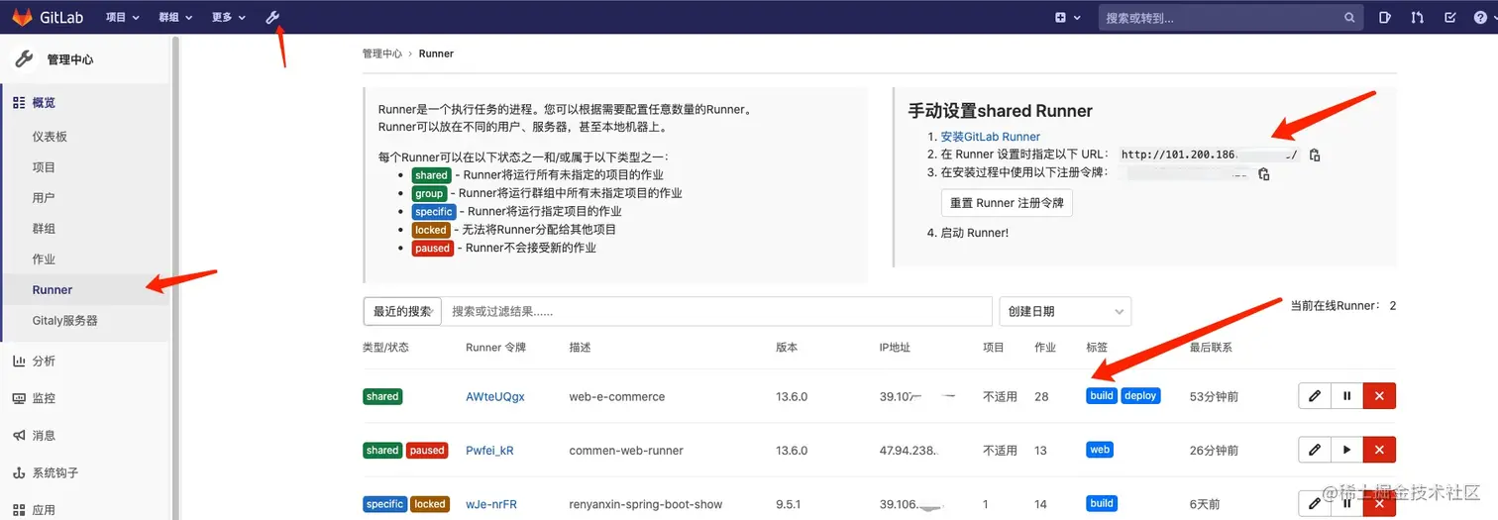
Task: Open runner token AWteUQgx link
Action: click(495, 396)
